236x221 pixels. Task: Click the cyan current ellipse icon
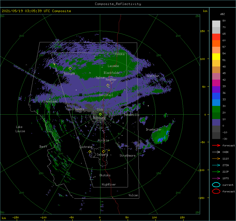tap(216, 185)
